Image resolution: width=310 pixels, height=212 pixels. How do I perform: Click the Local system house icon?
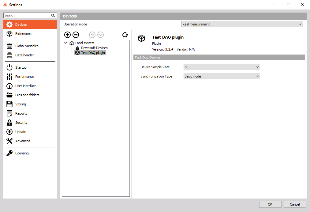72,43
